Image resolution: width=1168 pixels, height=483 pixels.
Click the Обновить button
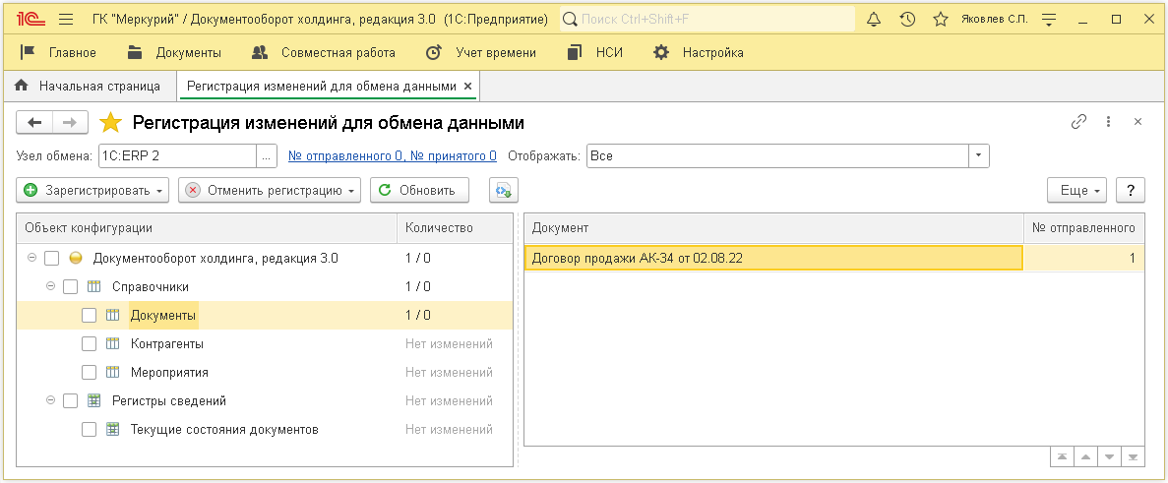(419, 191)
